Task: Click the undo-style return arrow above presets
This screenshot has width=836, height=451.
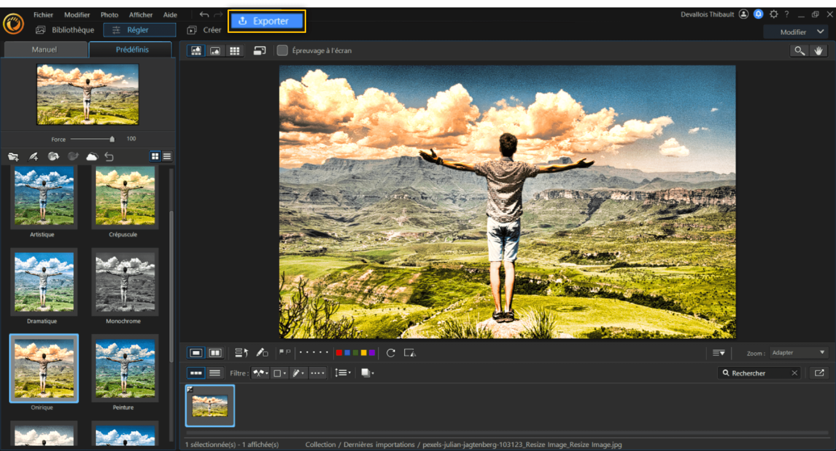Action: 109,156
